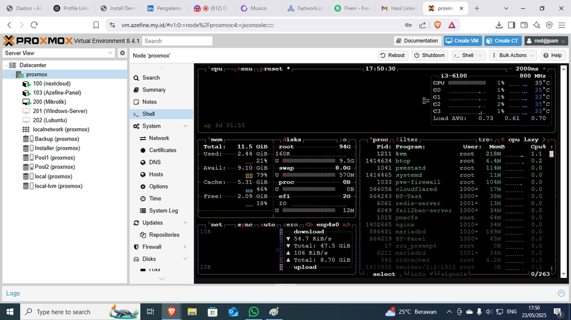Viewport: 571px width, 320px height.
Task: Bookmark this page with bookmark icon
Action: (96, 25)
